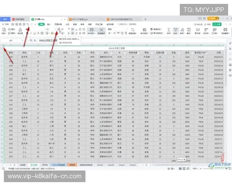
Task: Toggle Wrap Text button
Action: 102,30
